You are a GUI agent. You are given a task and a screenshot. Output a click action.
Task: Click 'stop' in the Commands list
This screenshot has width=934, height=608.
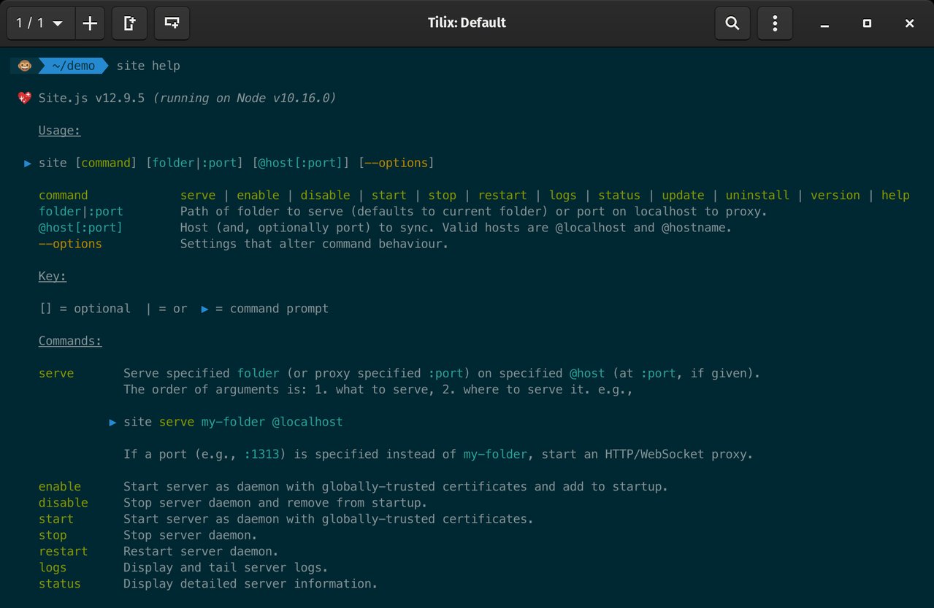click(53, 535)
